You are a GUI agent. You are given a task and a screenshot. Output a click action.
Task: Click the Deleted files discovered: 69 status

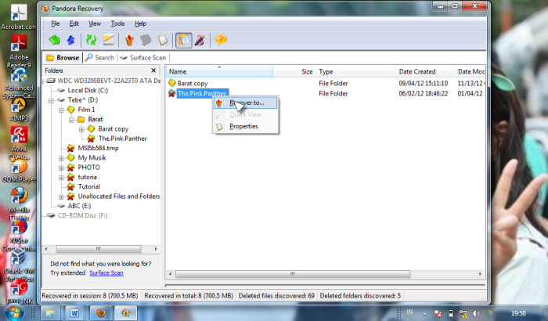tap(276, 296)
